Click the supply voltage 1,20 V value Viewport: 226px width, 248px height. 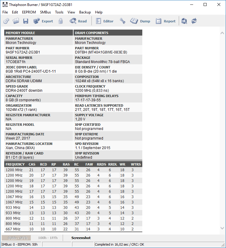click(x=80, y=119)
